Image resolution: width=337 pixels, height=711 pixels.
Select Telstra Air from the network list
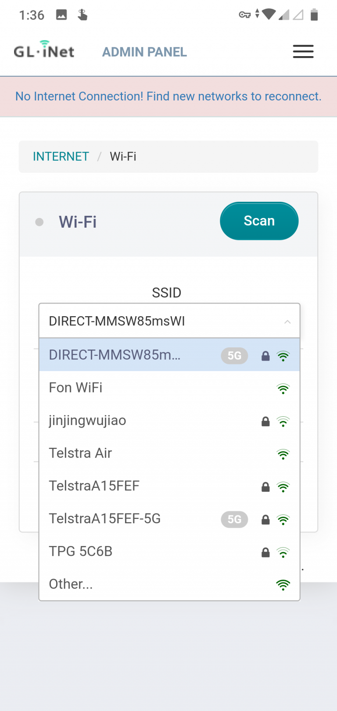[81, 453]
